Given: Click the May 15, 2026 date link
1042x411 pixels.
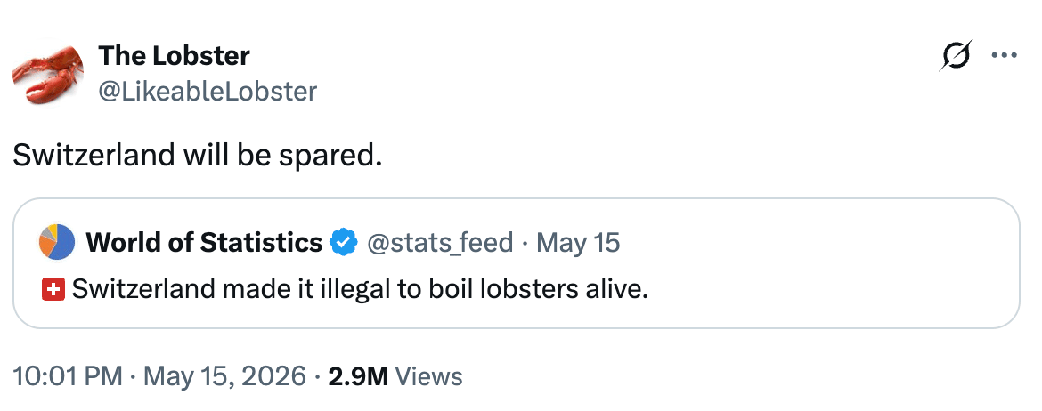Looking at the screenshot, I should click(x=224, y=376).
